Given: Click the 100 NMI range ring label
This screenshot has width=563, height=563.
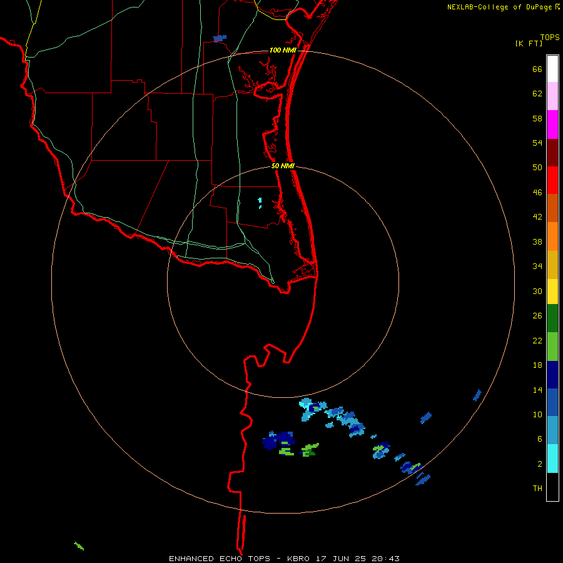Looking at the screenshot, I should click(283, 50).
